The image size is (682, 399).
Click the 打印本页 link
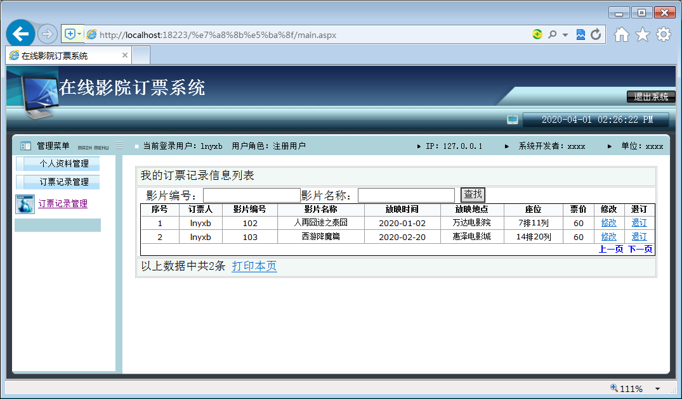tap(254, 266)
